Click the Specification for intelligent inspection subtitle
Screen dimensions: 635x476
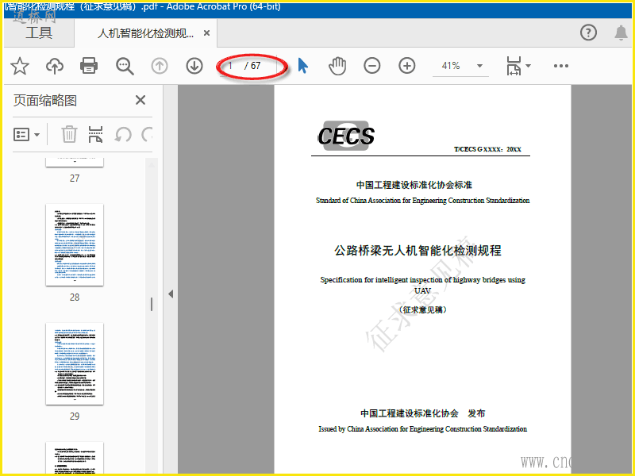click(422, 285)
